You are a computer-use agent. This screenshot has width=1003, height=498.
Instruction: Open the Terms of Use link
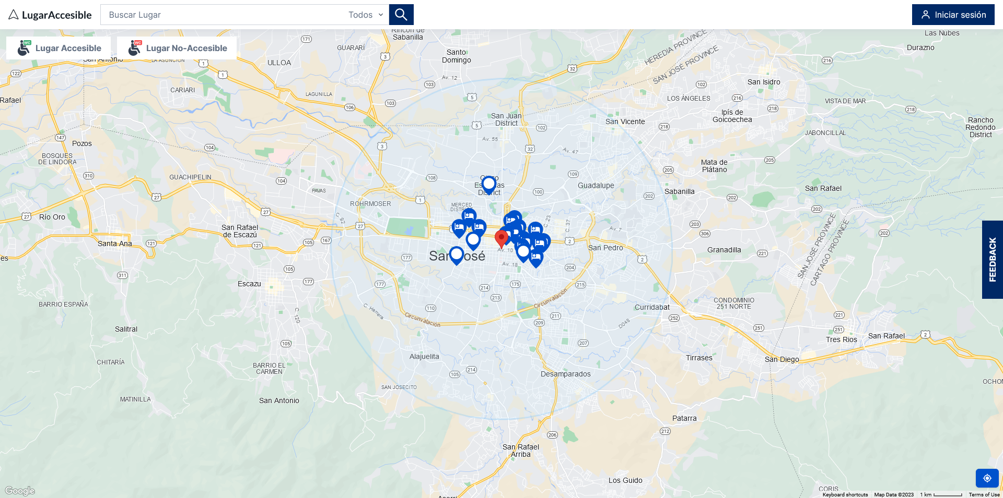pyautogui.click(x=984, y=495)
